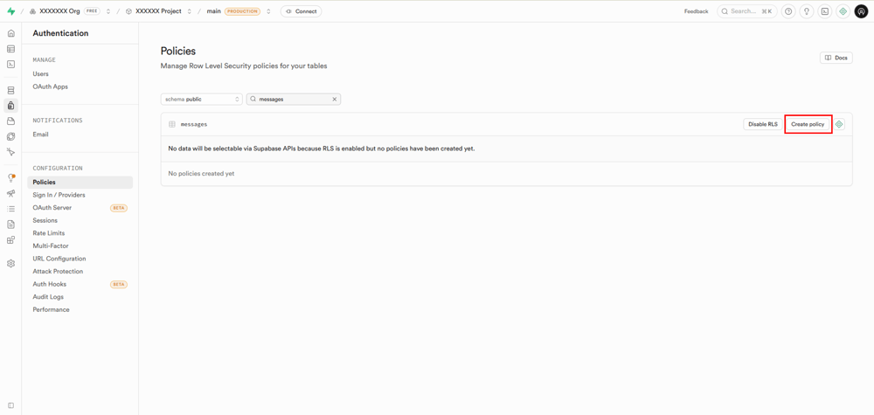
Task: Open the branch selector next to PRODUCTION
Action: pos(268,11)
